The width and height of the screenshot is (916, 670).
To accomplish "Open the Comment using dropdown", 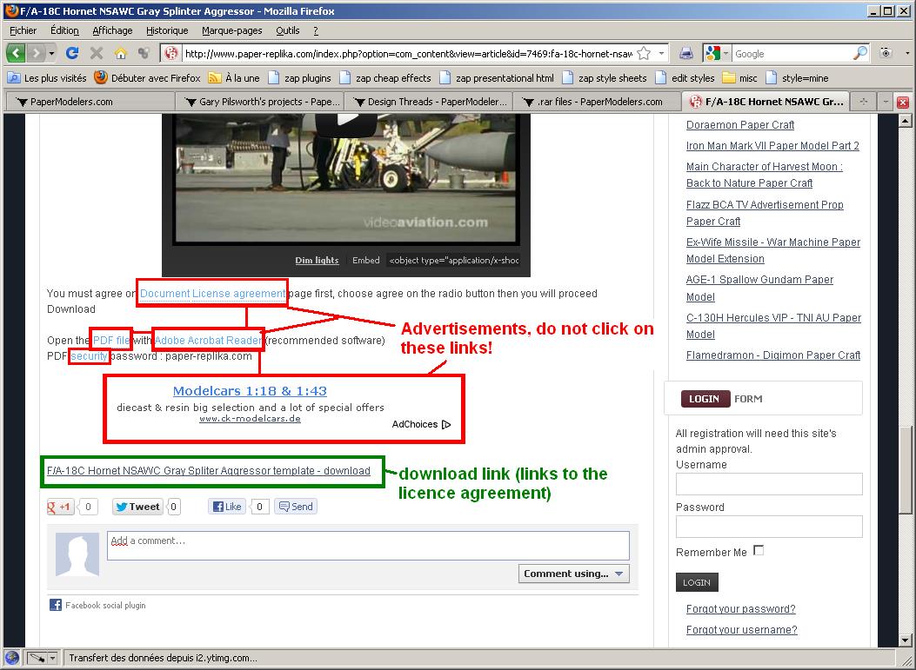I will (x=574, y=574).
